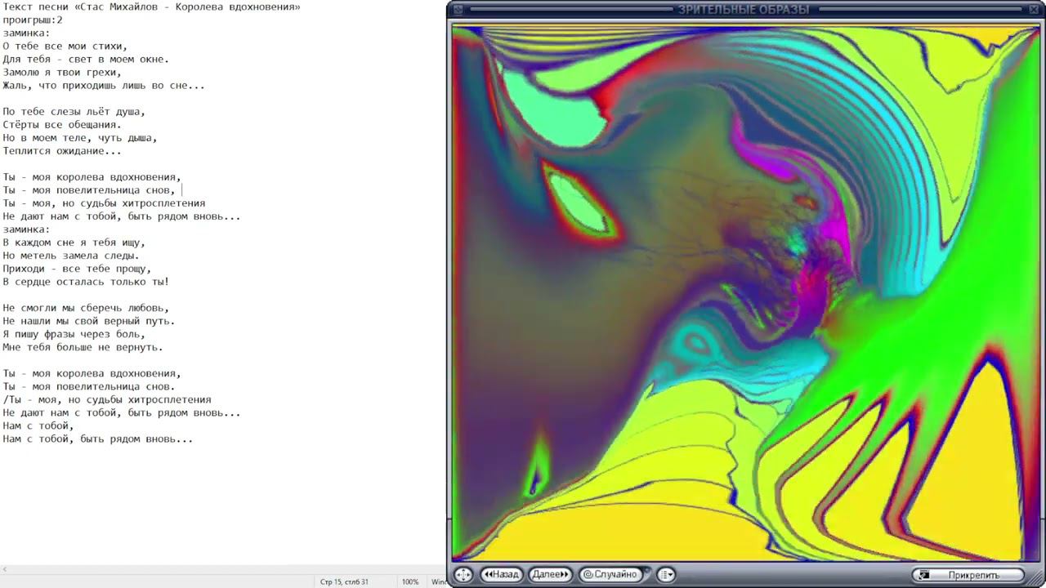Open the visualization list menu icon
This screenshot has height=588, width=1046.
[666, 574]
